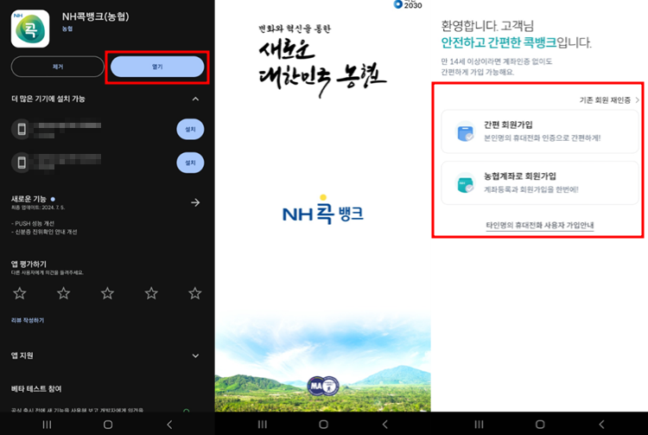Viewport: 648px width, 435px height.
Task: Tap the second device phone icon
Action: pyautogui.click(x=22, y=163)
